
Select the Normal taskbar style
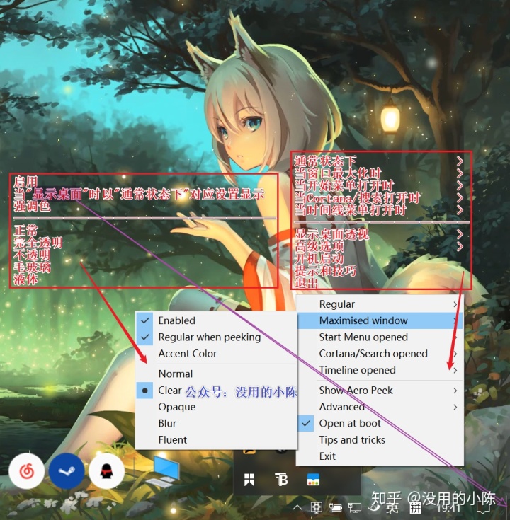click(x=216, y=374)
